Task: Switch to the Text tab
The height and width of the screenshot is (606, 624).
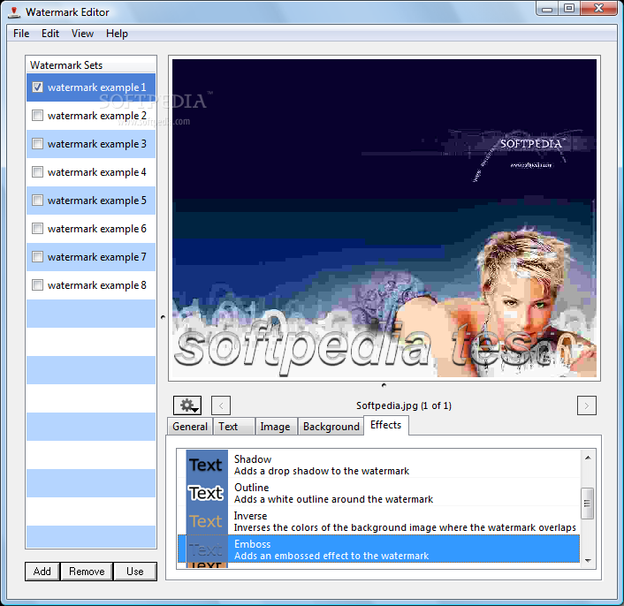Action: coord(233,427)
